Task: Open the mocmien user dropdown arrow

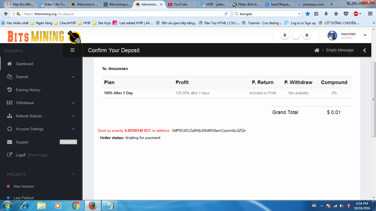Action: click(x=365, y=35)
